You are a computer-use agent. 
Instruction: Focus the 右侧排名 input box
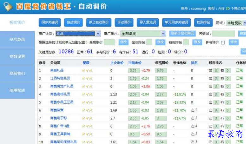click(186, 42)
